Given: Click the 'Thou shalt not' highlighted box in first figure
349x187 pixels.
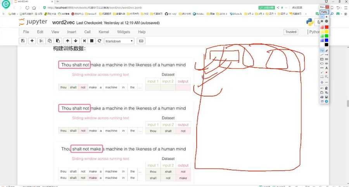Looking at the screenshot, I should coord(74,65).
